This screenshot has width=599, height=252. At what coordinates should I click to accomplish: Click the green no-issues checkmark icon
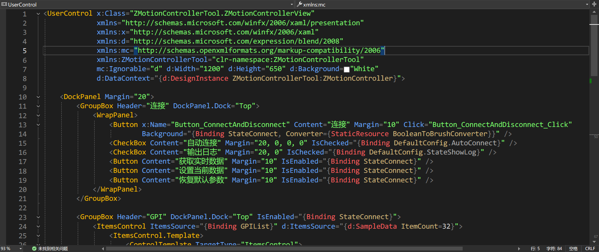[x=34, y=249]
